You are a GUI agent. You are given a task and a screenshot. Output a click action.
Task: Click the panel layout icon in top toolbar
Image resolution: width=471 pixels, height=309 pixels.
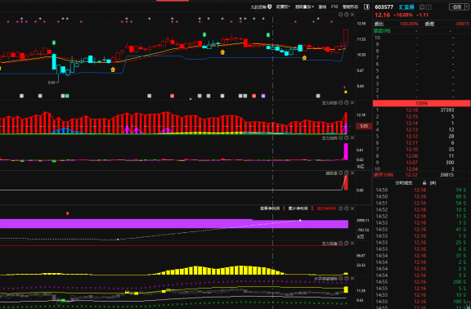(x=366, y=7)
